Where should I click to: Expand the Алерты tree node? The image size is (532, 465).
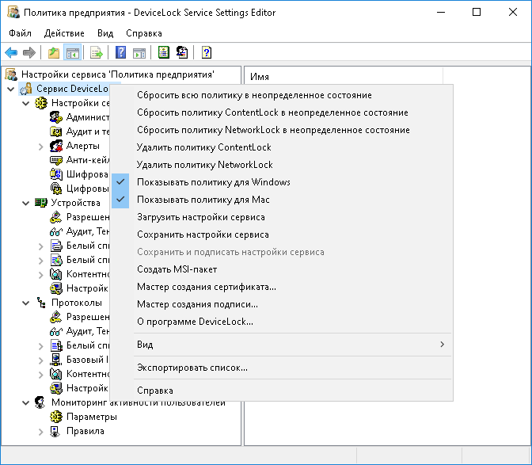pos(40,147)
